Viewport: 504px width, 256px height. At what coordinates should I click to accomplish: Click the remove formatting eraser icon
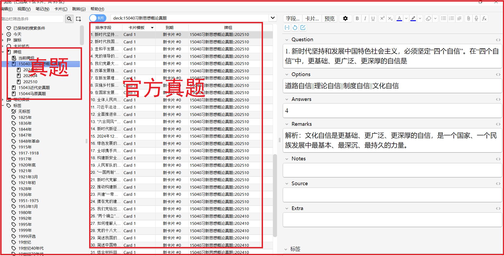point(428,18)
